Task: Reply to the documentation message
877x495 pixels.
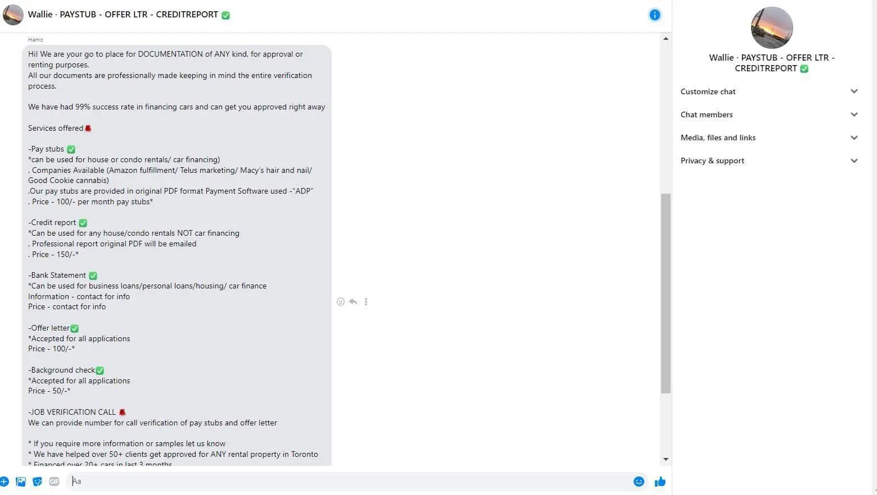Action: coord(353,302)
